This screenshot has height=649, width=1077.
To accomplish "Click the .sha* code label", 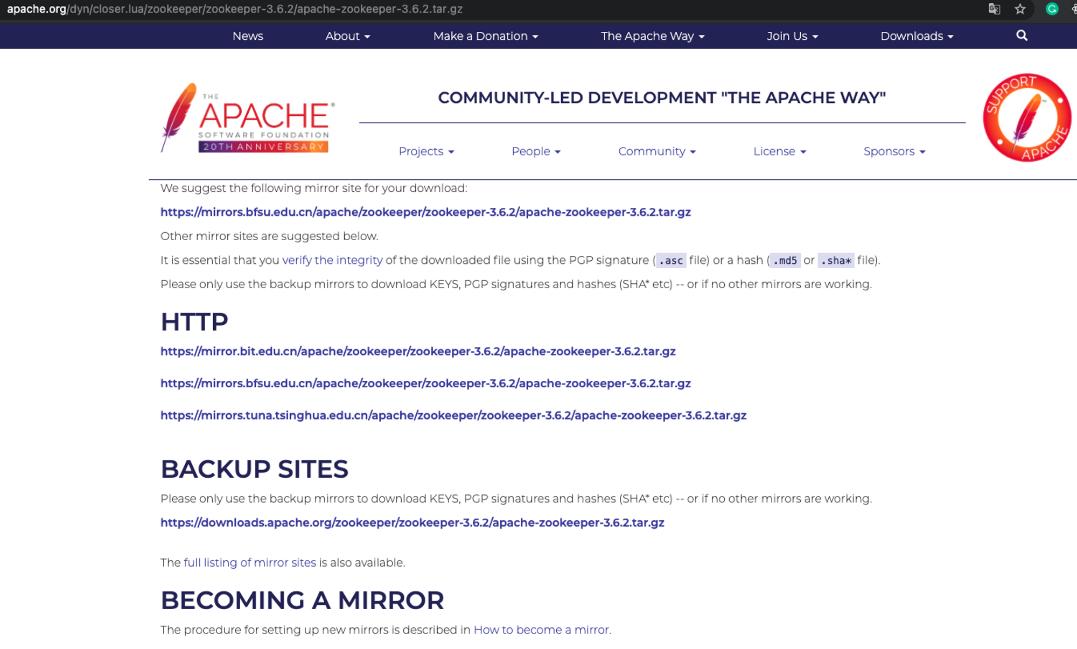I will click(836, 261).
